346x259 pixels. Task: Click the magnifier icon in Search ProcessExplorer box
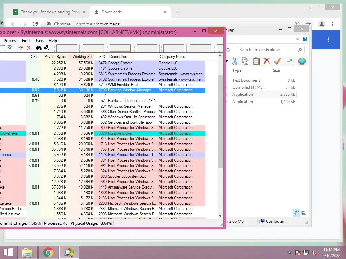coord(300,50)
